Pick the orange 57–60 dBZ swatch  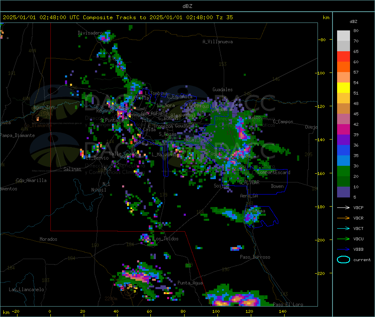tap(343, 67)
